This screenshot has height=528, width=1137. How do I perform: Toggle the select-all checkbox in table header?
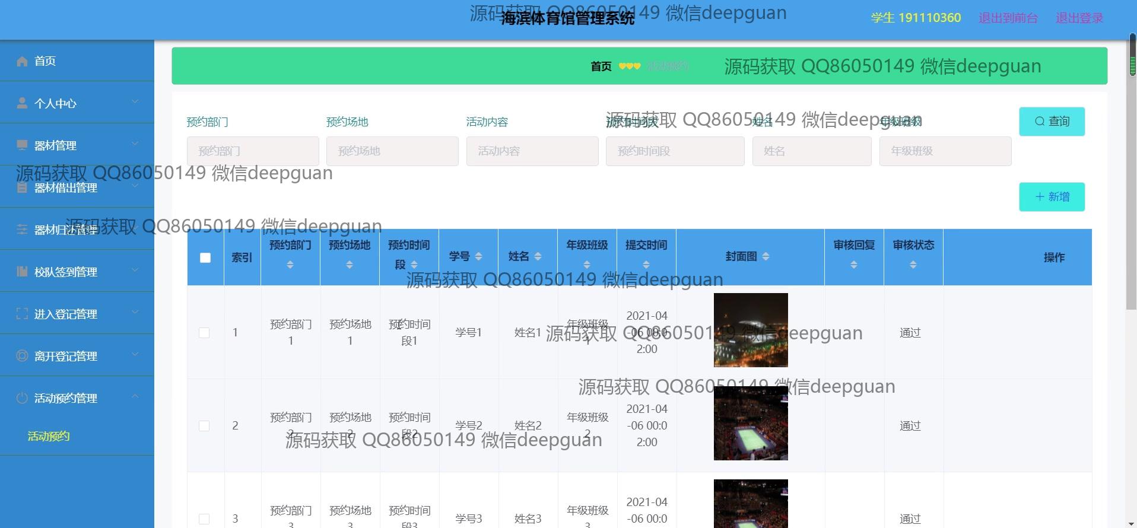205,257
